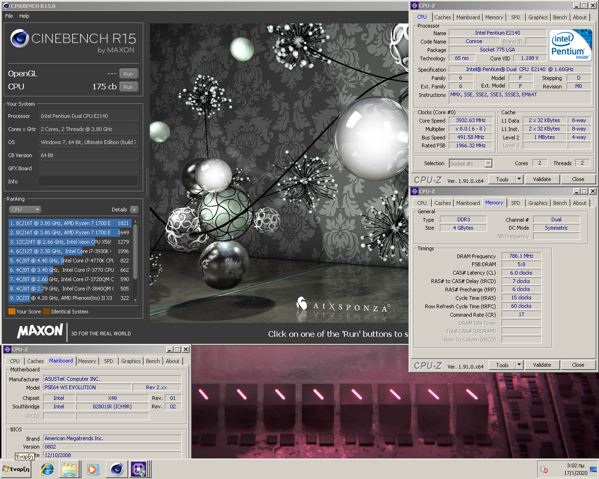Open About tab in Memory CPU-Z window
Screen dimensions: 599x479
[579, 203]
